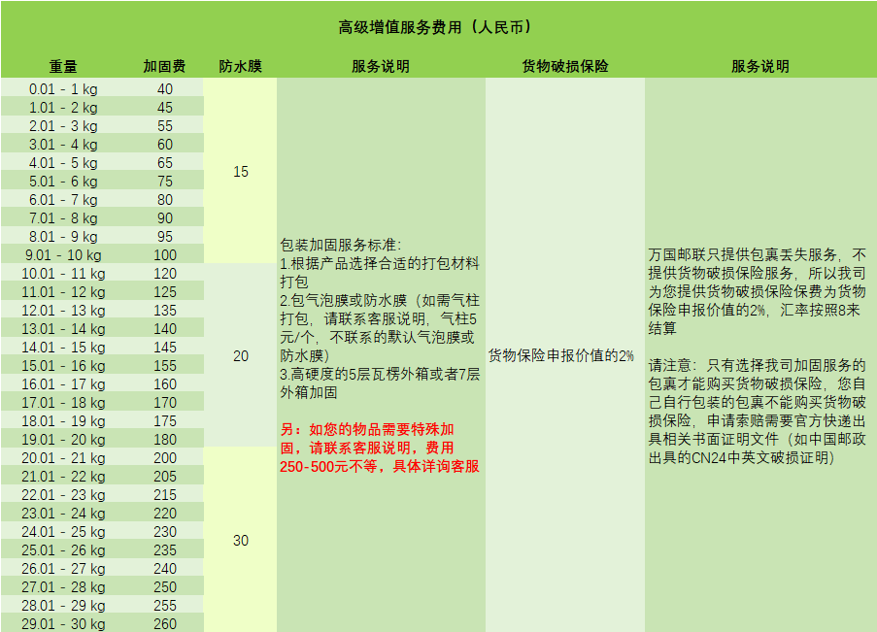Click the 29.01 - 30 kg weight cell
The image size is (877, 632).
pos(64,624)
